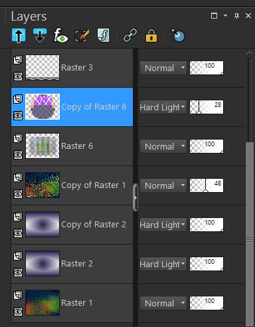Click the link layers chain icon
The image size is (255, 327).
(130, 35)
